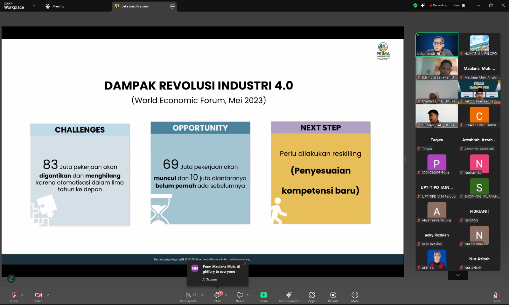Expand the audio settings arrow

pyautogui.click(x=22, y=295)
